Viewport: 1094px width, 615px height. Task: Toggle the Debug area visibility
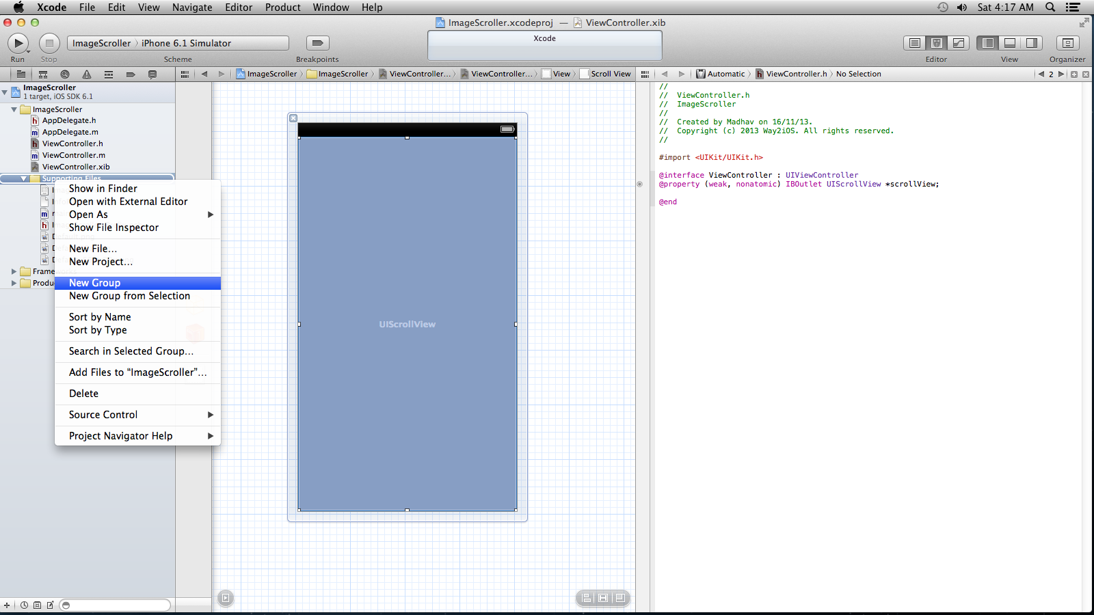[1010, 43]
